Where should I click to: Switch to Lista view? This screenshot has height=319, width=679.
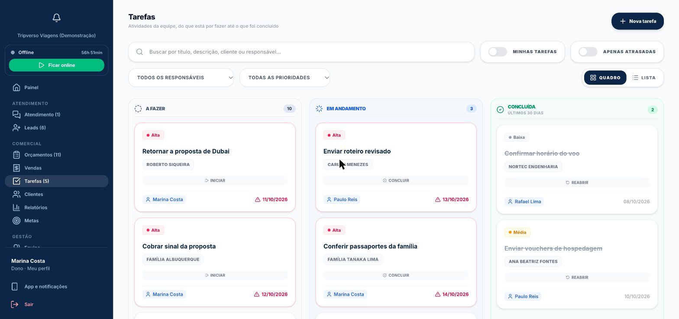[644, 78]
